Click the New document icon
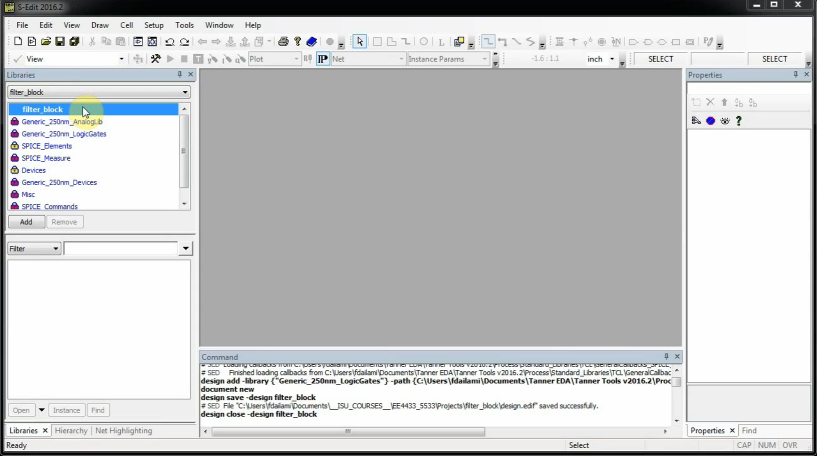Viewport: 817px width, 456px height. coord(18,41)
